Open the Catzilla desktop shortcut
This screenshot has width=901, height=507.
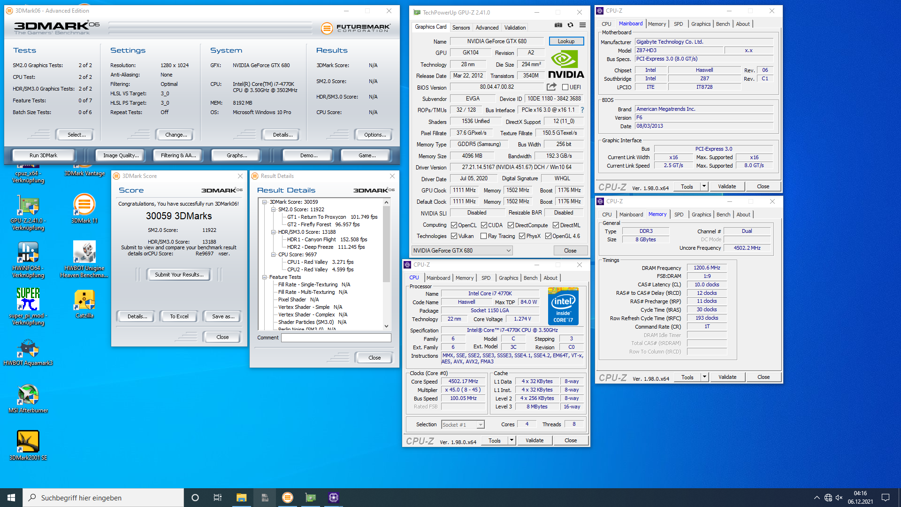84,304
